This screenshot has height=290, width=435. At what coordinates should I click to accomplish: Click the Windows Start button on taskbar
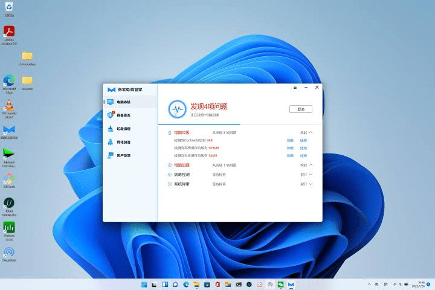click(144, 285)
